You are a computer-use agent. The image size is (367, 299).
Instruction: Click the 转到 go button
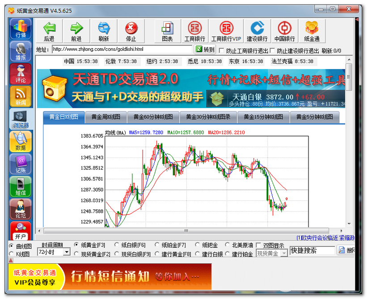coord(205,49)
